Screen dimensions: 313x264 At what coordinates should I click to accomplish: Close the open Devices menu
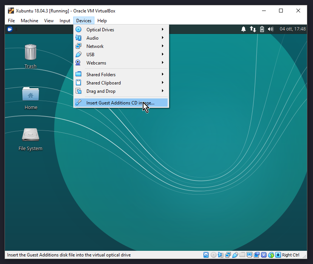click(84, 21)
